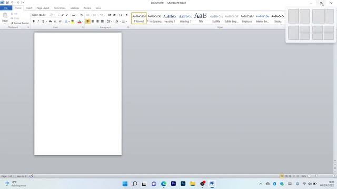Switch to the Page Layout tab
This screenshot has width=337, height=189.
click(x=43, y=8)
